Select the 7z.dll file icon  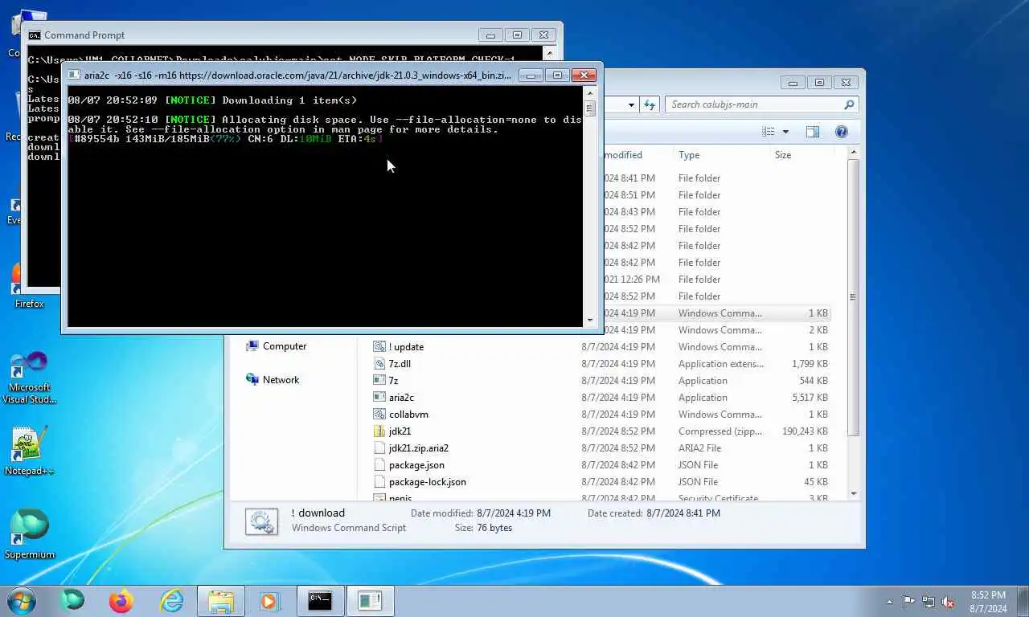point(380,364)
